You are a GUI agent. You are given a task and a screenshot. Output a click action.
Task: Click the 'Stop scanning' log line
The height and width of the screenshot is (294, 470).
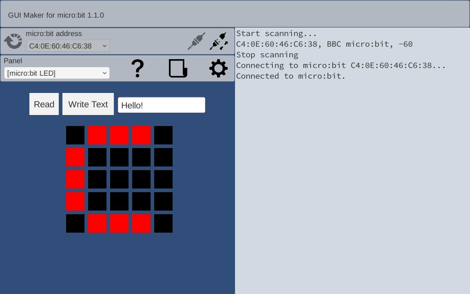pyautogui.click(x=267, y=55)
